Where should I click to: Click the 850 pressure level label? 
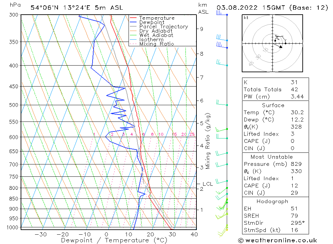click(14, 199)
